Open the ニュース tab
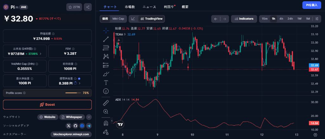This screenshot has width=325, height=139. click(x=149, y=7)
